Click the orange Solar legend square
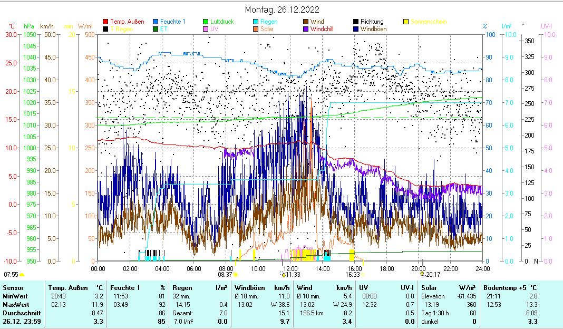Image resolution: width=563 pixels, height=329 pixels. click(x=256, y=29)
